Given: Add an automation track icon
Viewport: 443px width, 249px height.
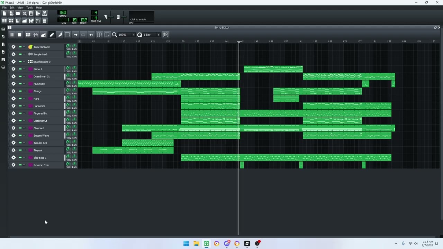Looking at the screenshot, I should (43, 35).
